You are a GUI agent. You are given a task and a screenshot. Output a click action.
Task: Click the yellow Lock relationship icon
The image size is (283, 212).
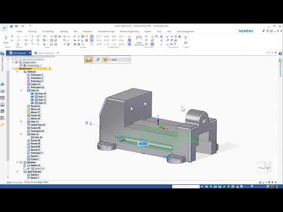tap(87, 37)
